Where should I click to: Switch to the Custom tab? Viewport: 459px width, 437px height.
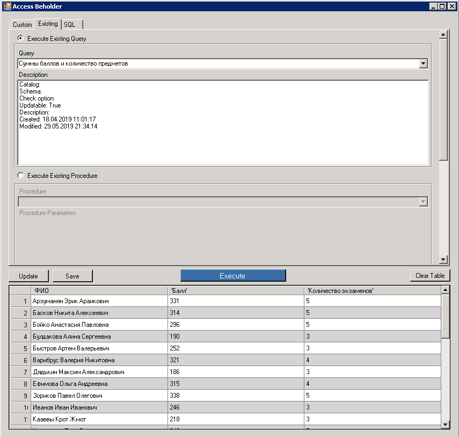[22, 24]
